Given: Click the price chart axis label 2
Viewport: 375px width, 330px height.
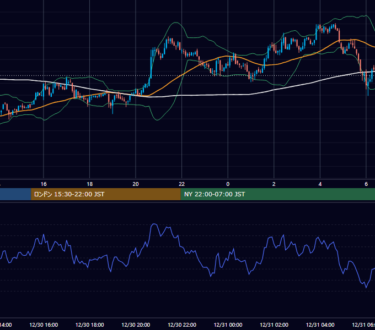Looking at the screenshot, I should pos(274,184).
